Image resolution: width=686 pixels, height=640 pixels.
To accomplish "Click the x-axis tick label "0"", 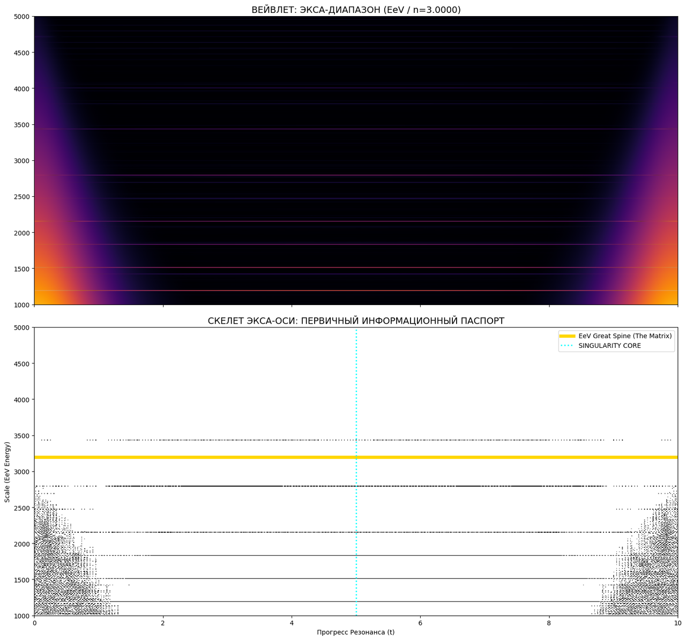I will [34, 623].
